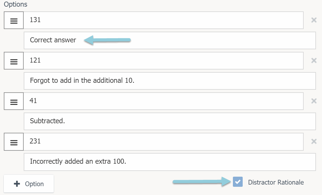
Task: Click the drag handle for option 121
Action: click(14, 61)
